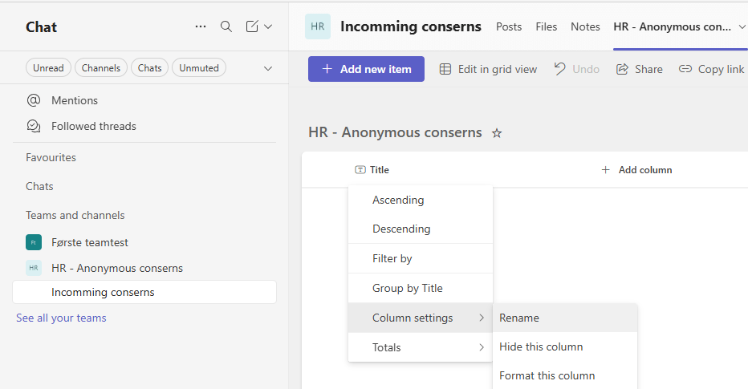Toggle the Unread filter chip
Image resolution: width=748 pixels, height=389 pixels.
tap(48, 68)
